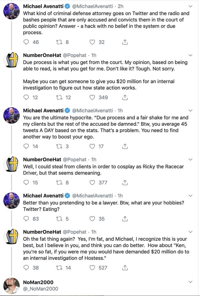Like Avenatti's tweet with 35 likes
Viewport: 200px width, 296px height.
click(92, 219)
